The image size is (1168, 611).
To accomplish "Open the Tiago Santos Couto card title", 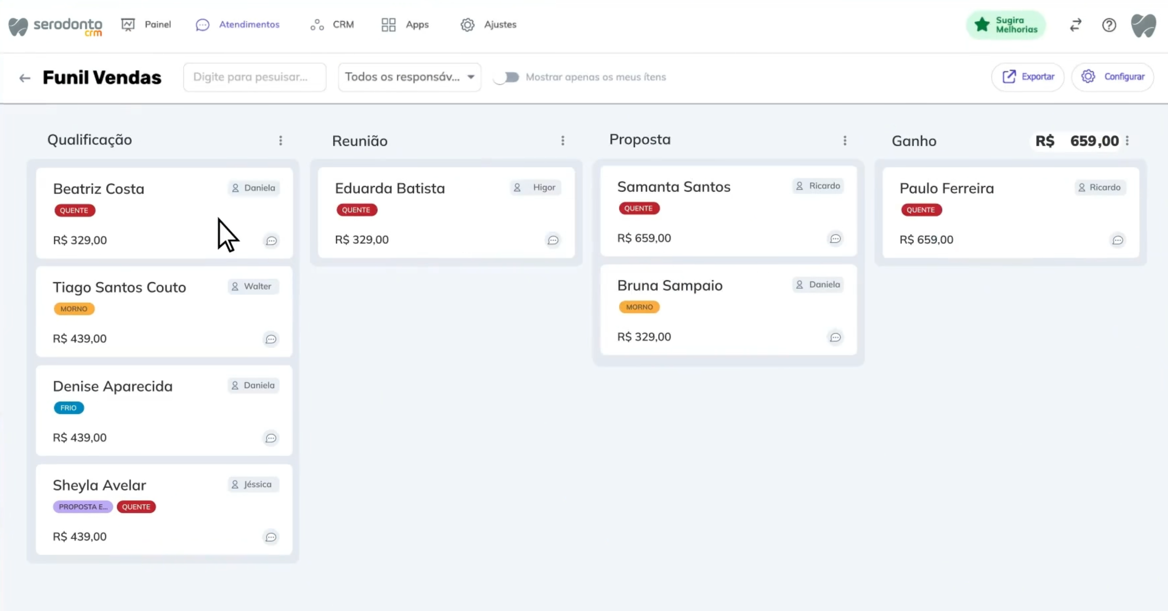I will click(x=119, y=287).
